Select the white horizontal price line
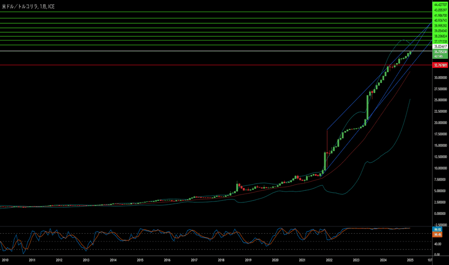Viewport: 449px width, 265px height. point(216,51)
